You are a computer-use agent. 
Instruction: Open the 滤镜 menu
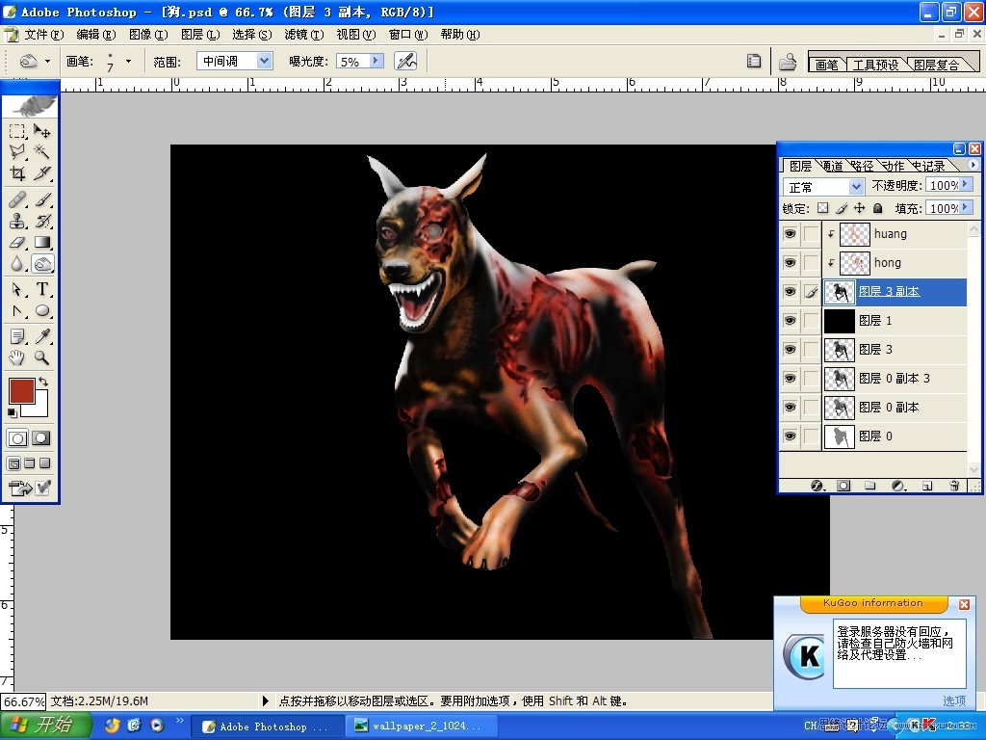303,34
